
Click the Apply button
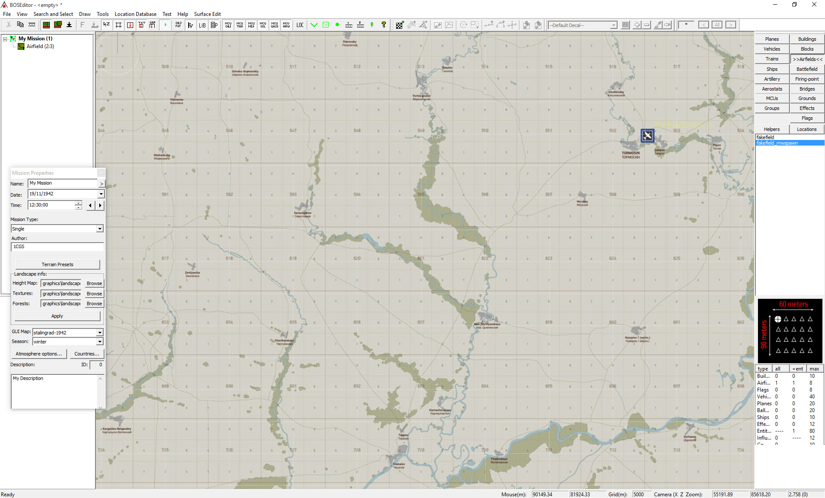tap(57, 316)
